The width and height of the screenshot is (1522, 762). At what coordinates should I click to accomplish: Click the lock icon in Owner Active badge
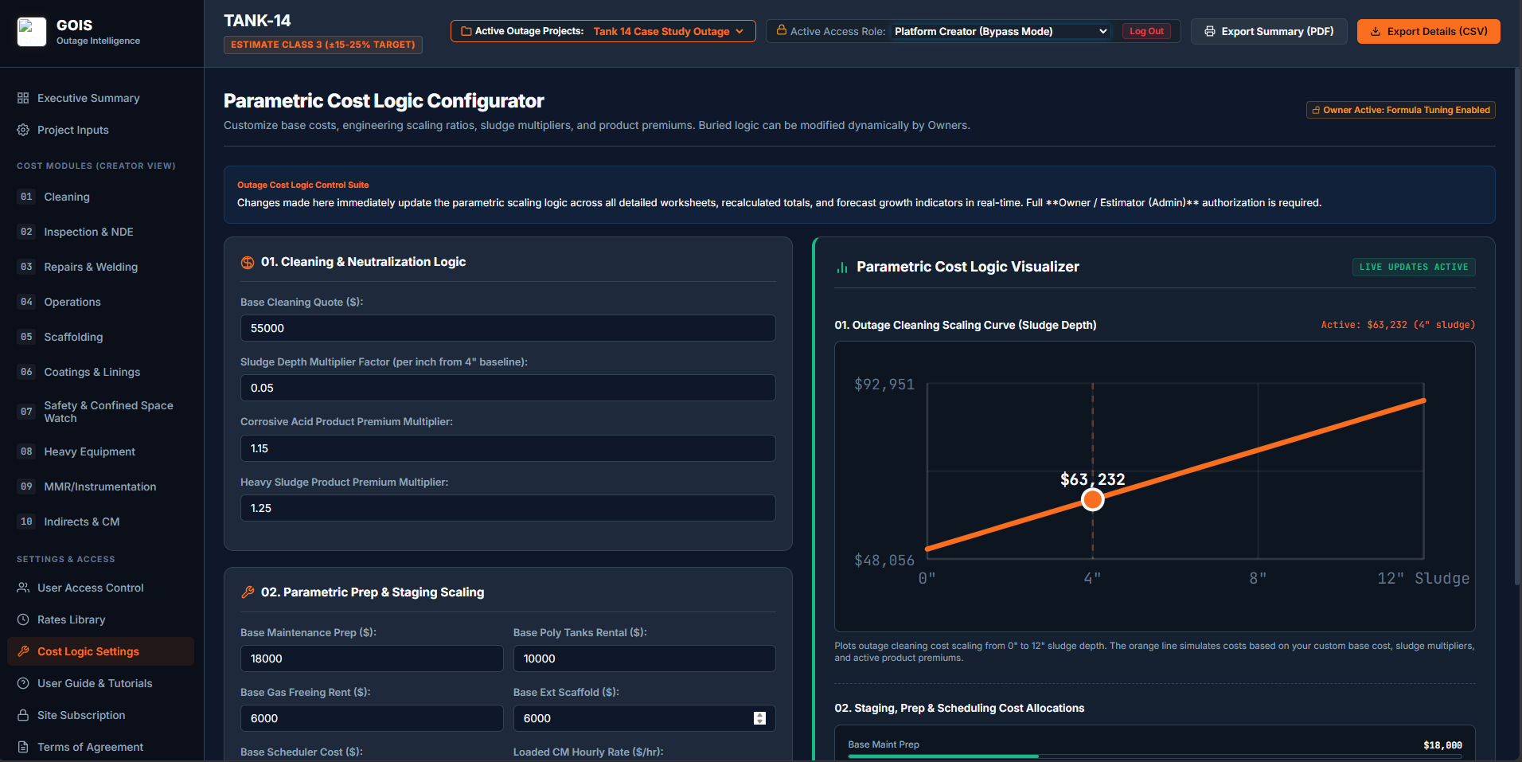tap(1316, 110)
